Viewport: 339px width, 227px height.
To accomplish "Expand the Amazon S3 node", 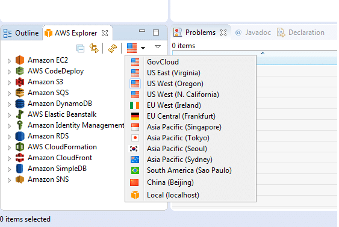I will tap(9, 82).
